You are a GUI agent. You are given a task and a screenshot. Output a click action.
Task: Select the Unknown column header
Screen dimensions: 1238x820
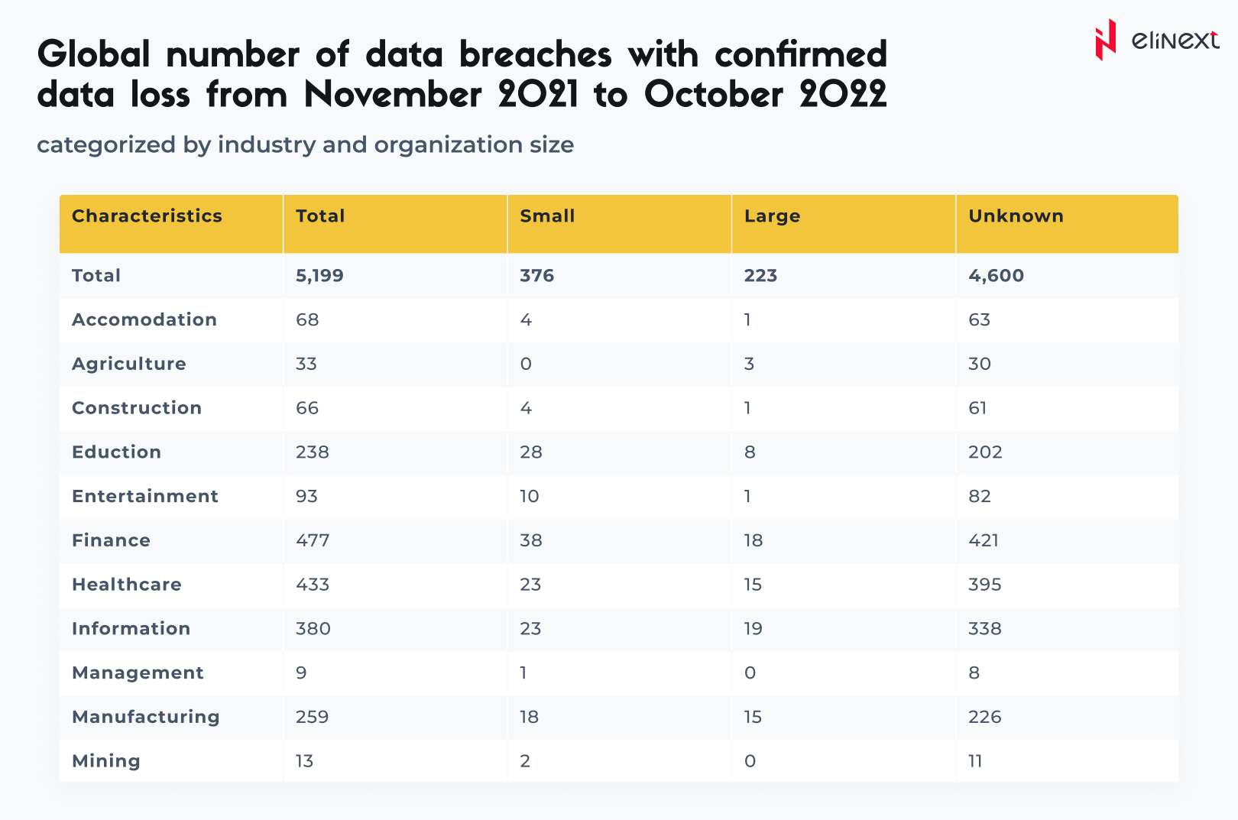[1016, 216]
